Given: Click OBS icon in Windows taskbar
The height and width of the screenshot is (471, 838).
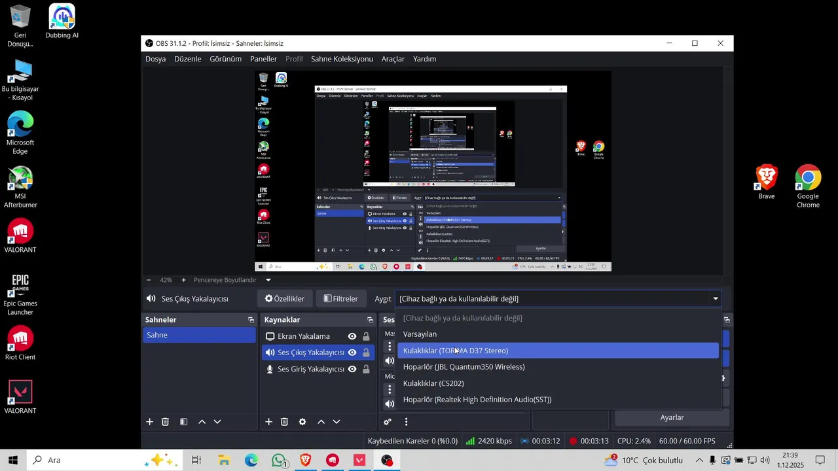Looking at the screenshot, I should pyautogui.click(x=387, y=460).
